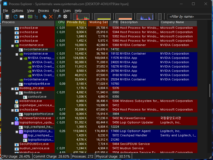Click the Properties gear icon in the toolbar
Viewport: 213px width, 160px height.
coord(45,17)
